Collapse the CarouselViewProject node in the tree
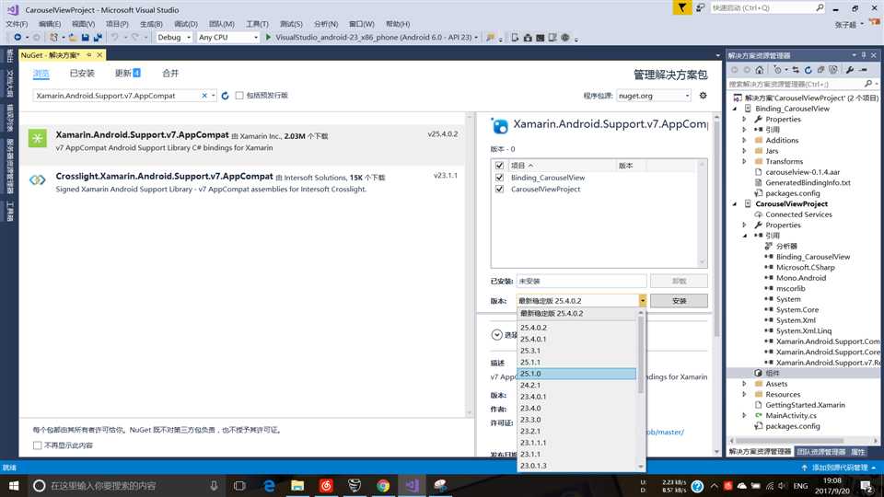The image size is (884, 497). (x=735, y=204)
